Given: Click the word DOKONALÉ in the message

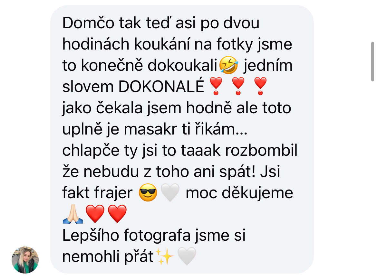Looking at the screenshot, I should pos(161,86).
